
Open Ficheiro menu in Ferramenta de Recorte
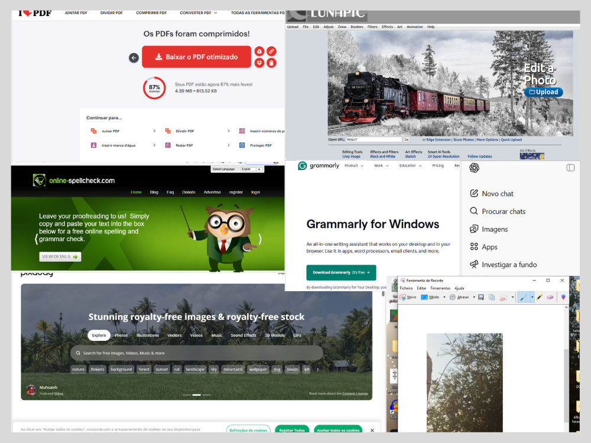tap(406, 288)
